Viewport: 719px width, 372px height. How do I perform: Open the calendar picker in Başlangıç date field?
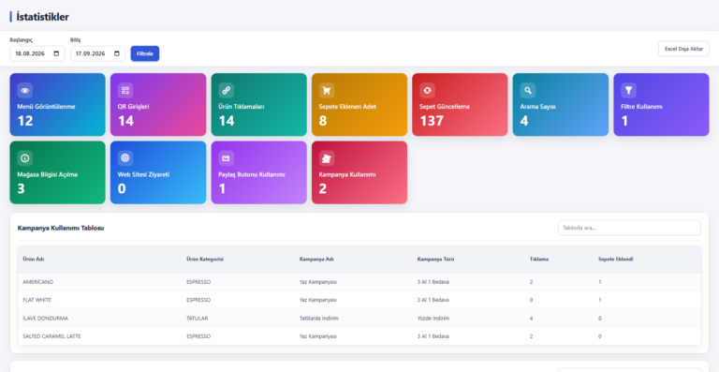click(x=56, y=53)
